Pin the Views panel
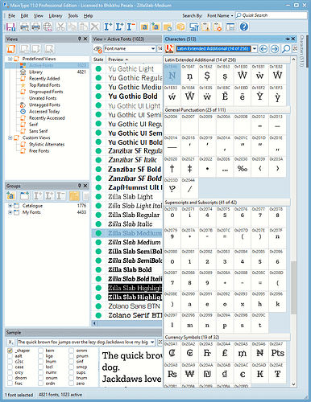Viewport: 311px width, 402px height. (80, 39)
